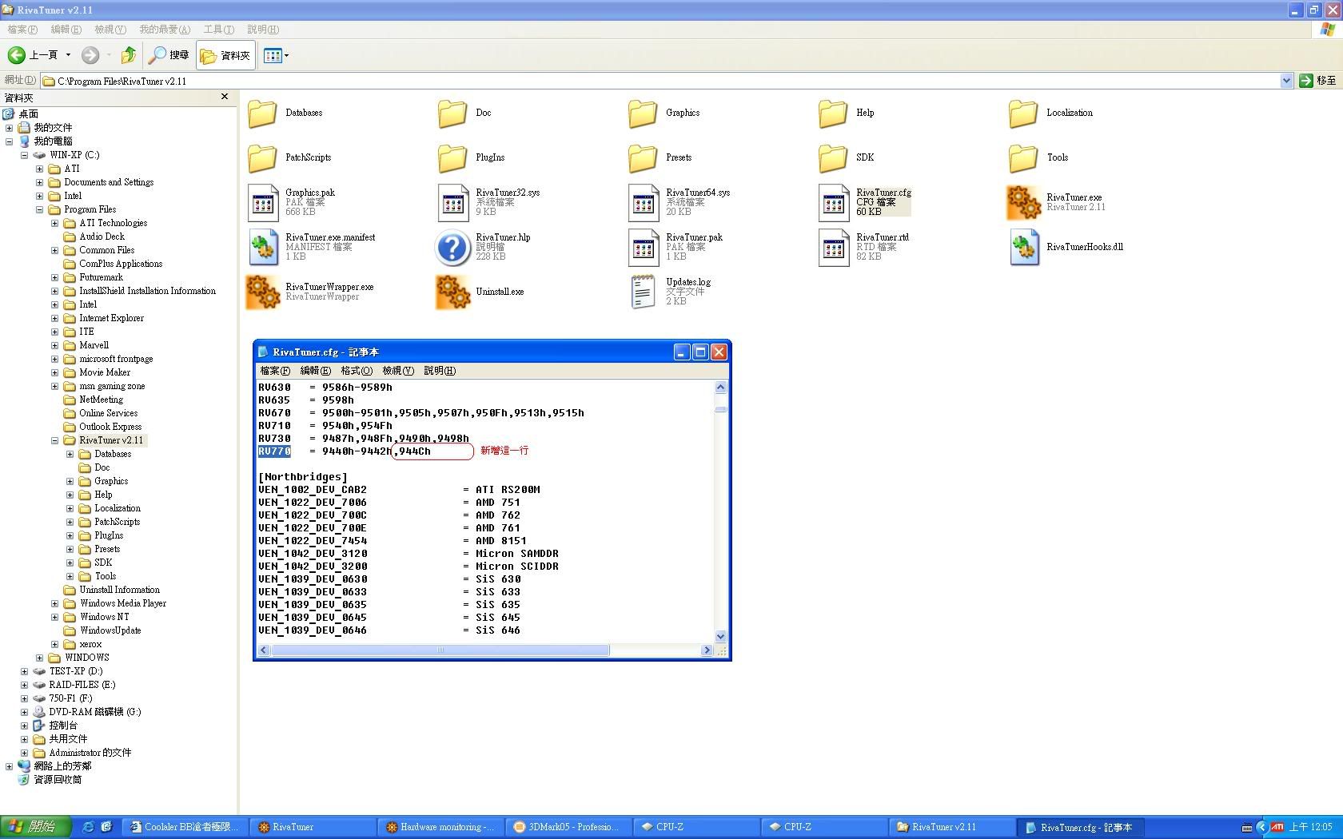
Task: Click the highlighted RV770 text in Notepad
Action: [x=274, y=451]
